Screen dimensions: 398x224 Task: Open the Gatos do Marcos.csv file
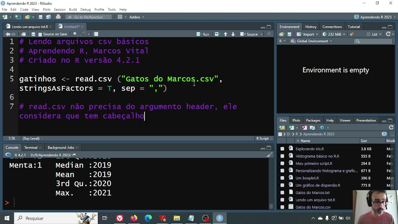coord(313,207)
